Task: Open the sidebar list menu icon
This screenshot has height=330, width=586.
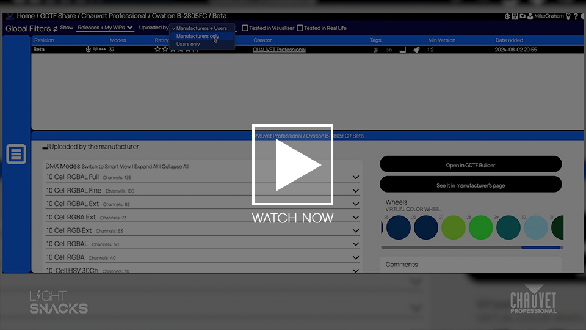Action: 16,154
